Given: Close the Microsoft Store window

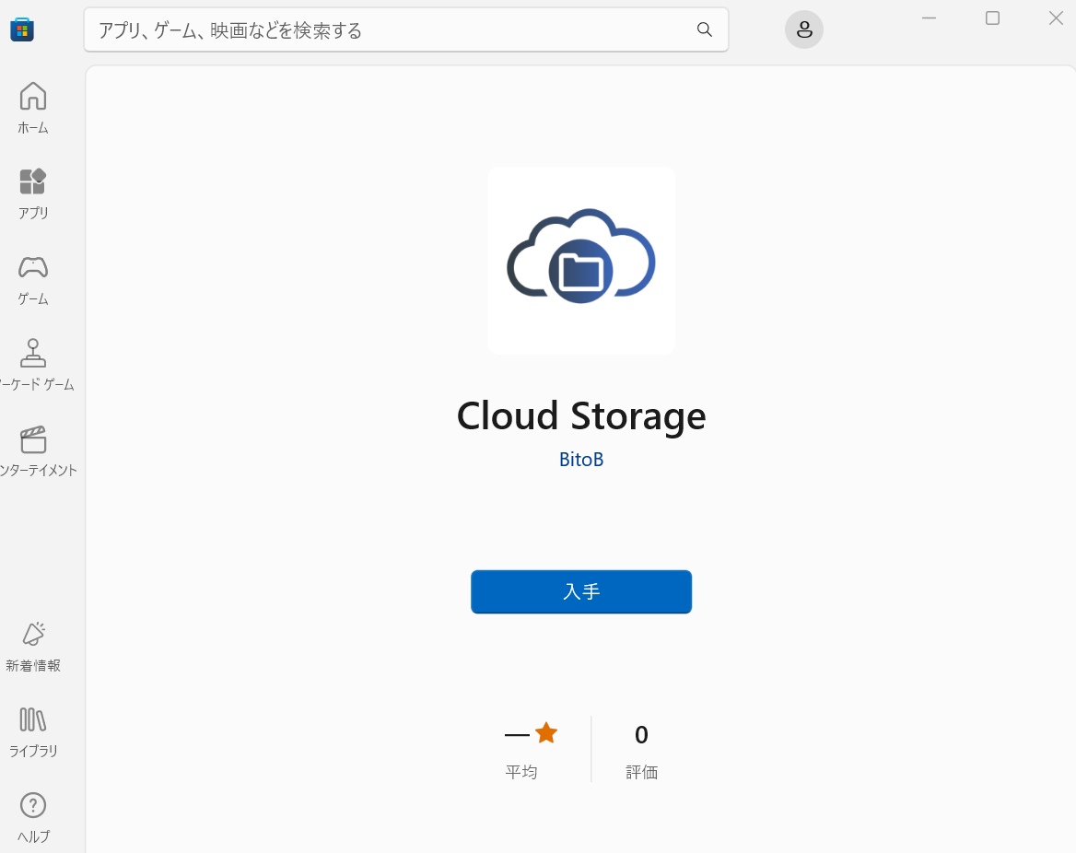Looking at the screenshot, I should (x=1056, y=18).
